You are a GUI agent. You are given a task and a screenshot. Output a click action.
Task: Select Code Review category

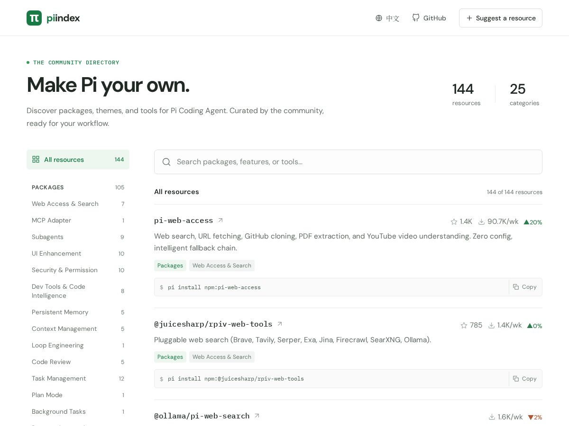coord(78,362)
